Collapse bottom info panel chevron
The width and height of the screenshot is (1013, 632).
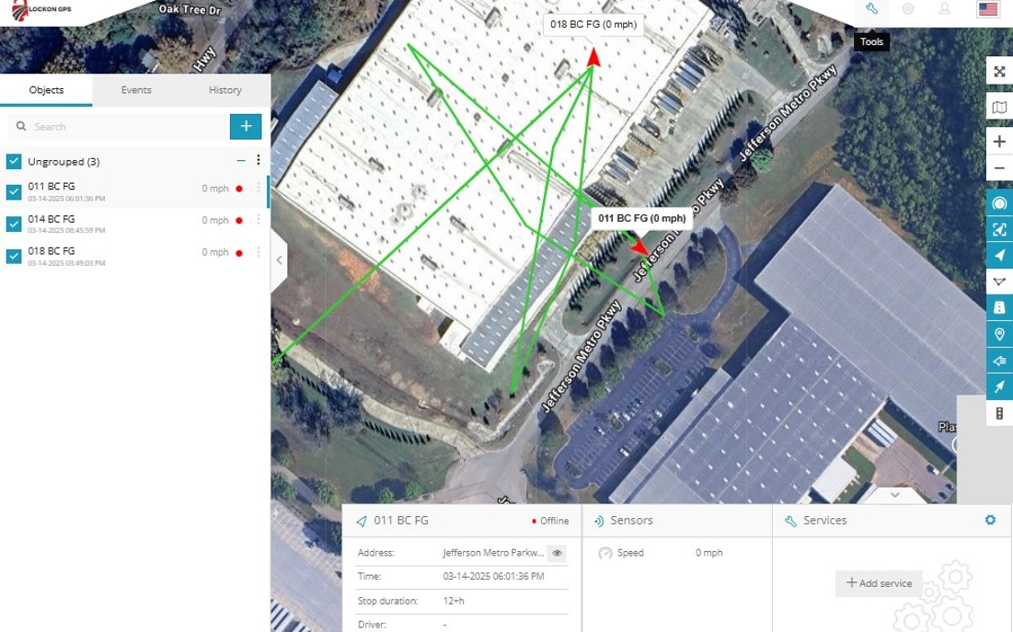895,495
